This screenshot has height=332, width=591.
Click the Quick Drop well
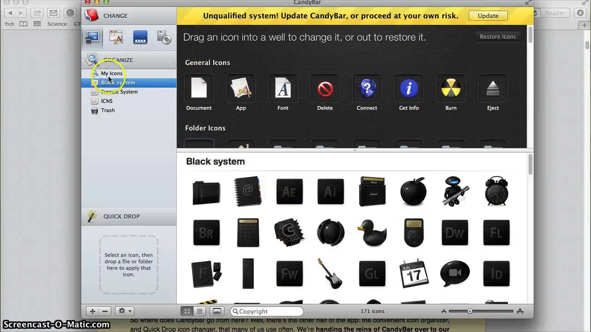pos(129,265)
